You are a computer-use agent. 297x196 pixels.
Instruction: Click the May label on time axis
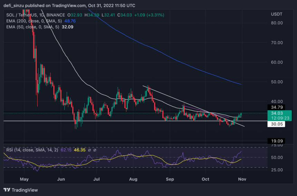click(24, 179)
